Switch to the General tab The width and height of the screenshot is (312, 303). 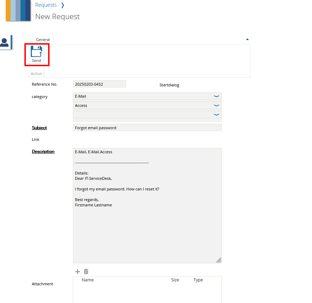[42, 40]
